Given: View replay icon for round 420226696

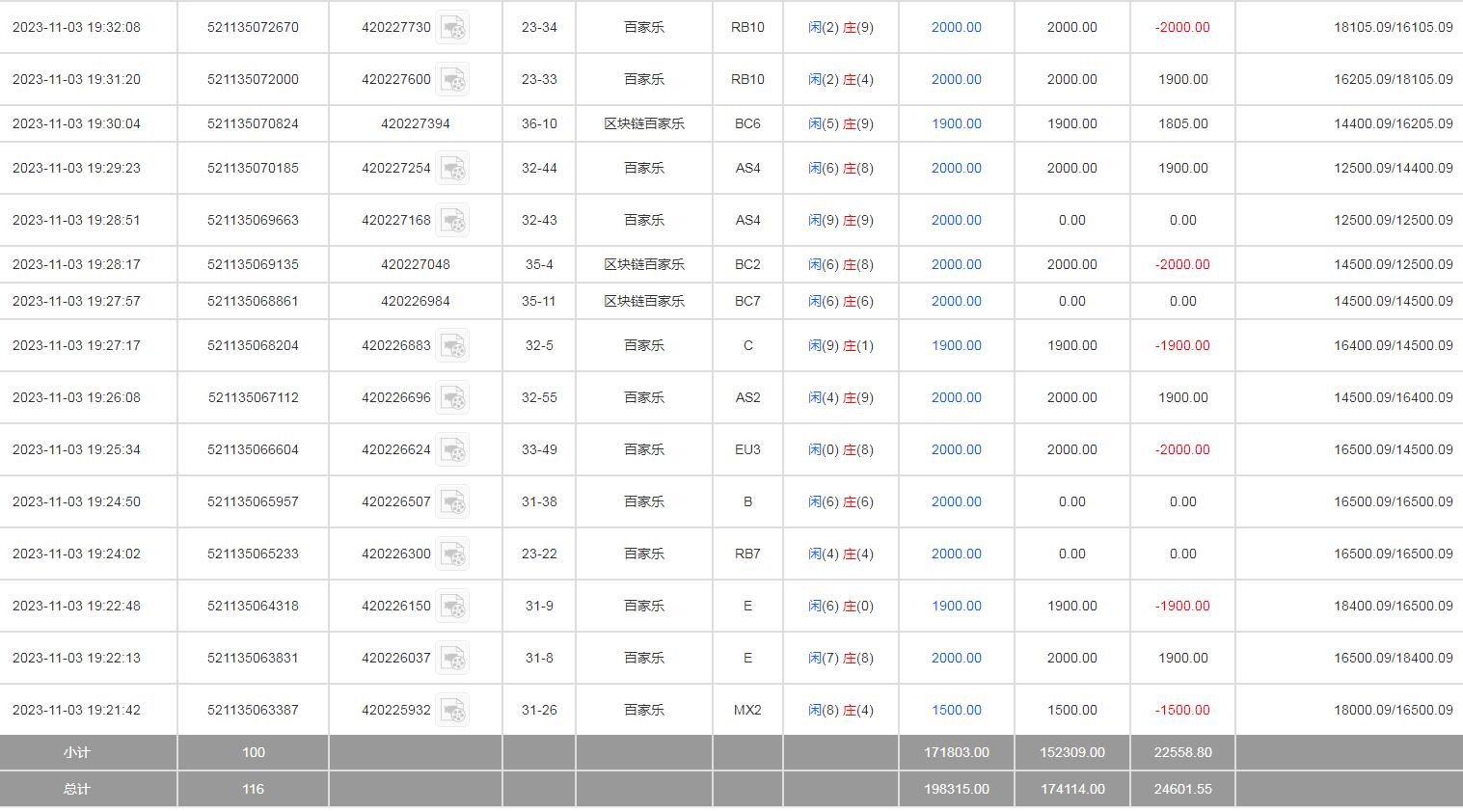Looking at the screenshot, I should click(452, 398).
